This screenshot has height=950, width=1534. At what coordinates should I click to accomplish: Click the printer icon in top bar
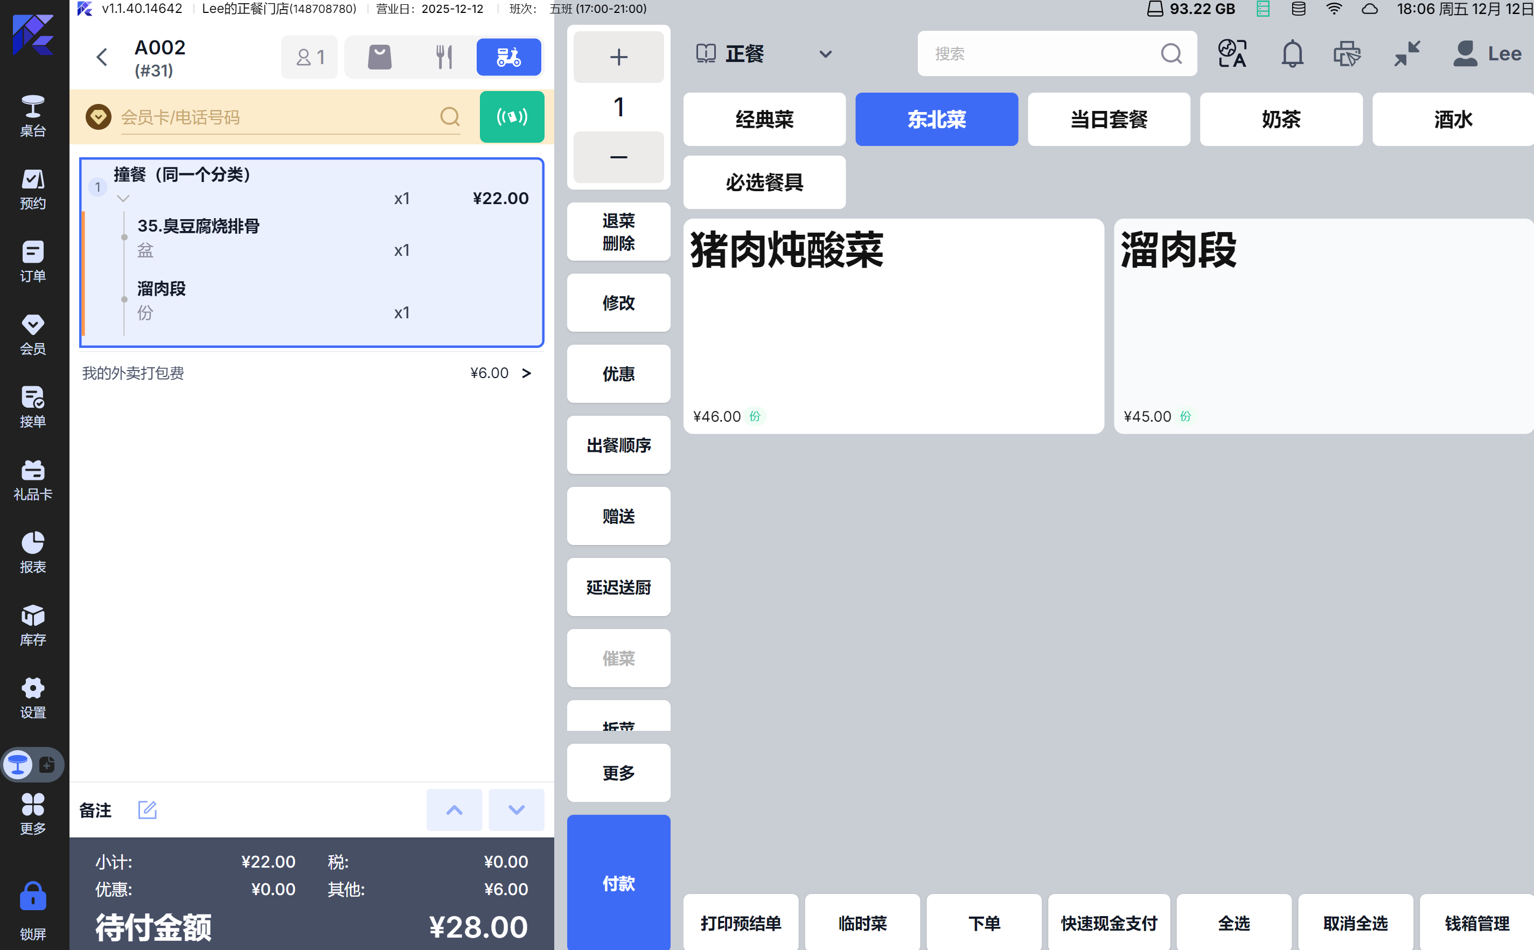pyautogui.click(x=1347, y=54)
